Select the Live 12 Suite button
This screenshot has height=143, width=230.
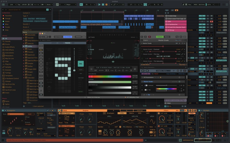pos(58,37)
